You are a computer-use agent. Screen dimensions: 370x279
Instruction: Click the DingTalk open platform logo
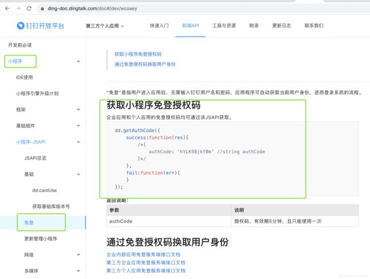tap(40, 26)
